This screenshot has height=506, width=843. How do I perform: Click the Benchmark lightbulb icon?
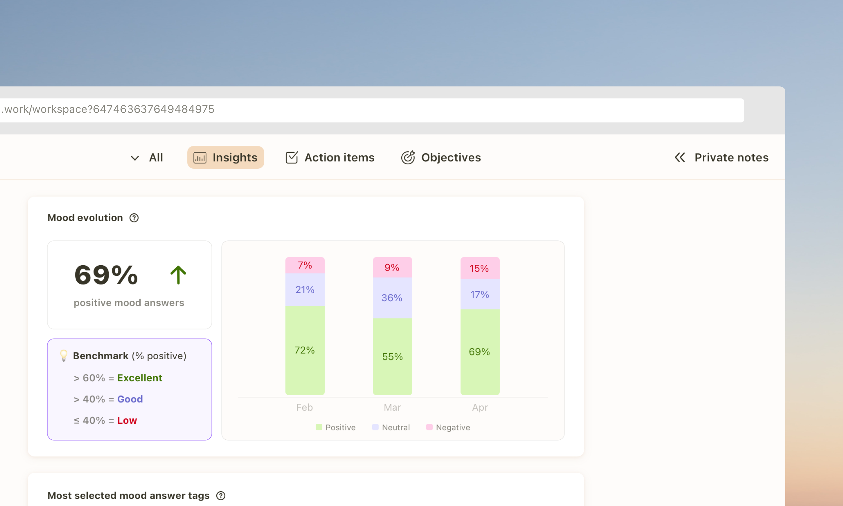63,355
